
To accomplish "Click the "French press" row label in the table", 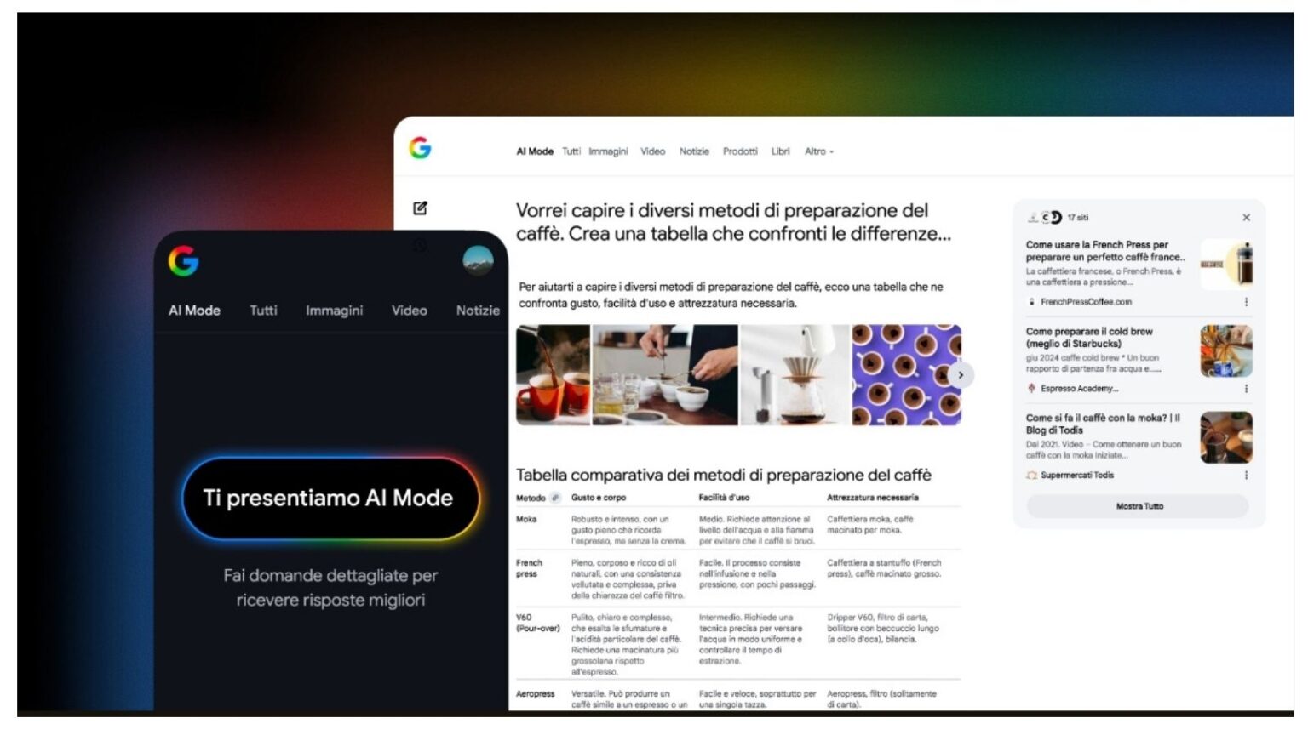I will pyautogui.click(x=529, y=568).
